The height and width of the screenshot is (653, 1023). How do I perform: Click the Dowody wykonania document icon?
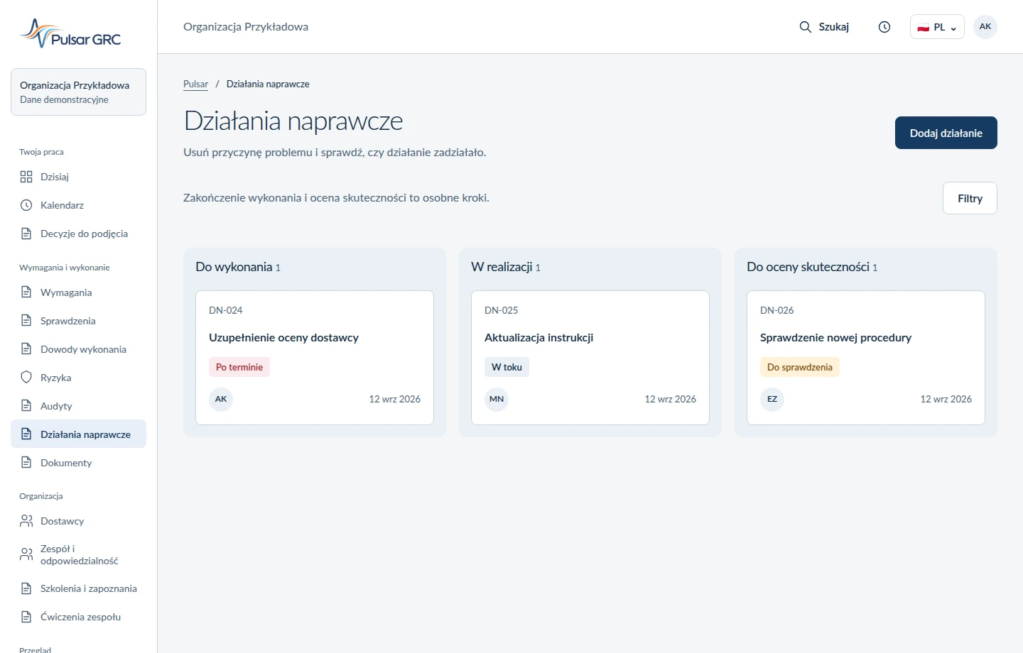[x=26, y=349]
